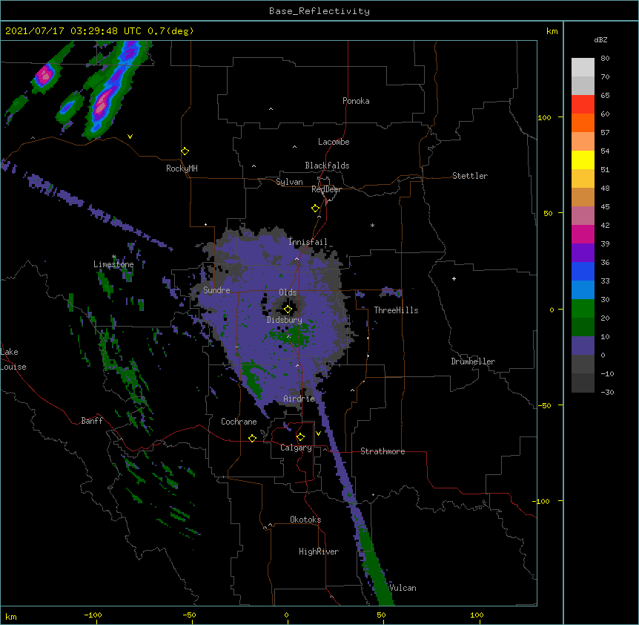Image resolution: width=639 pixels, height=625 pixels.
Task: Click the Strathmore label
Action: point(383,451)
